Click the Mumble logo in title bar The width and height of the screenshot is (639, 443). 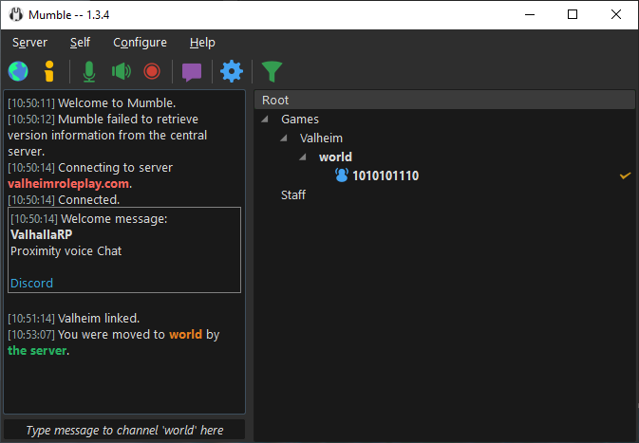coord(16,14)
